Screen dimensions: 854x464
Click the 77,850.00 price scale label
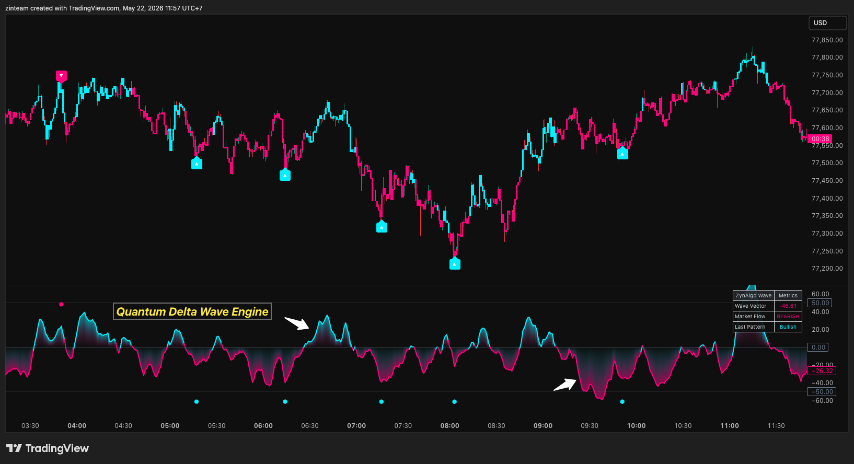(x=827, y=40)
